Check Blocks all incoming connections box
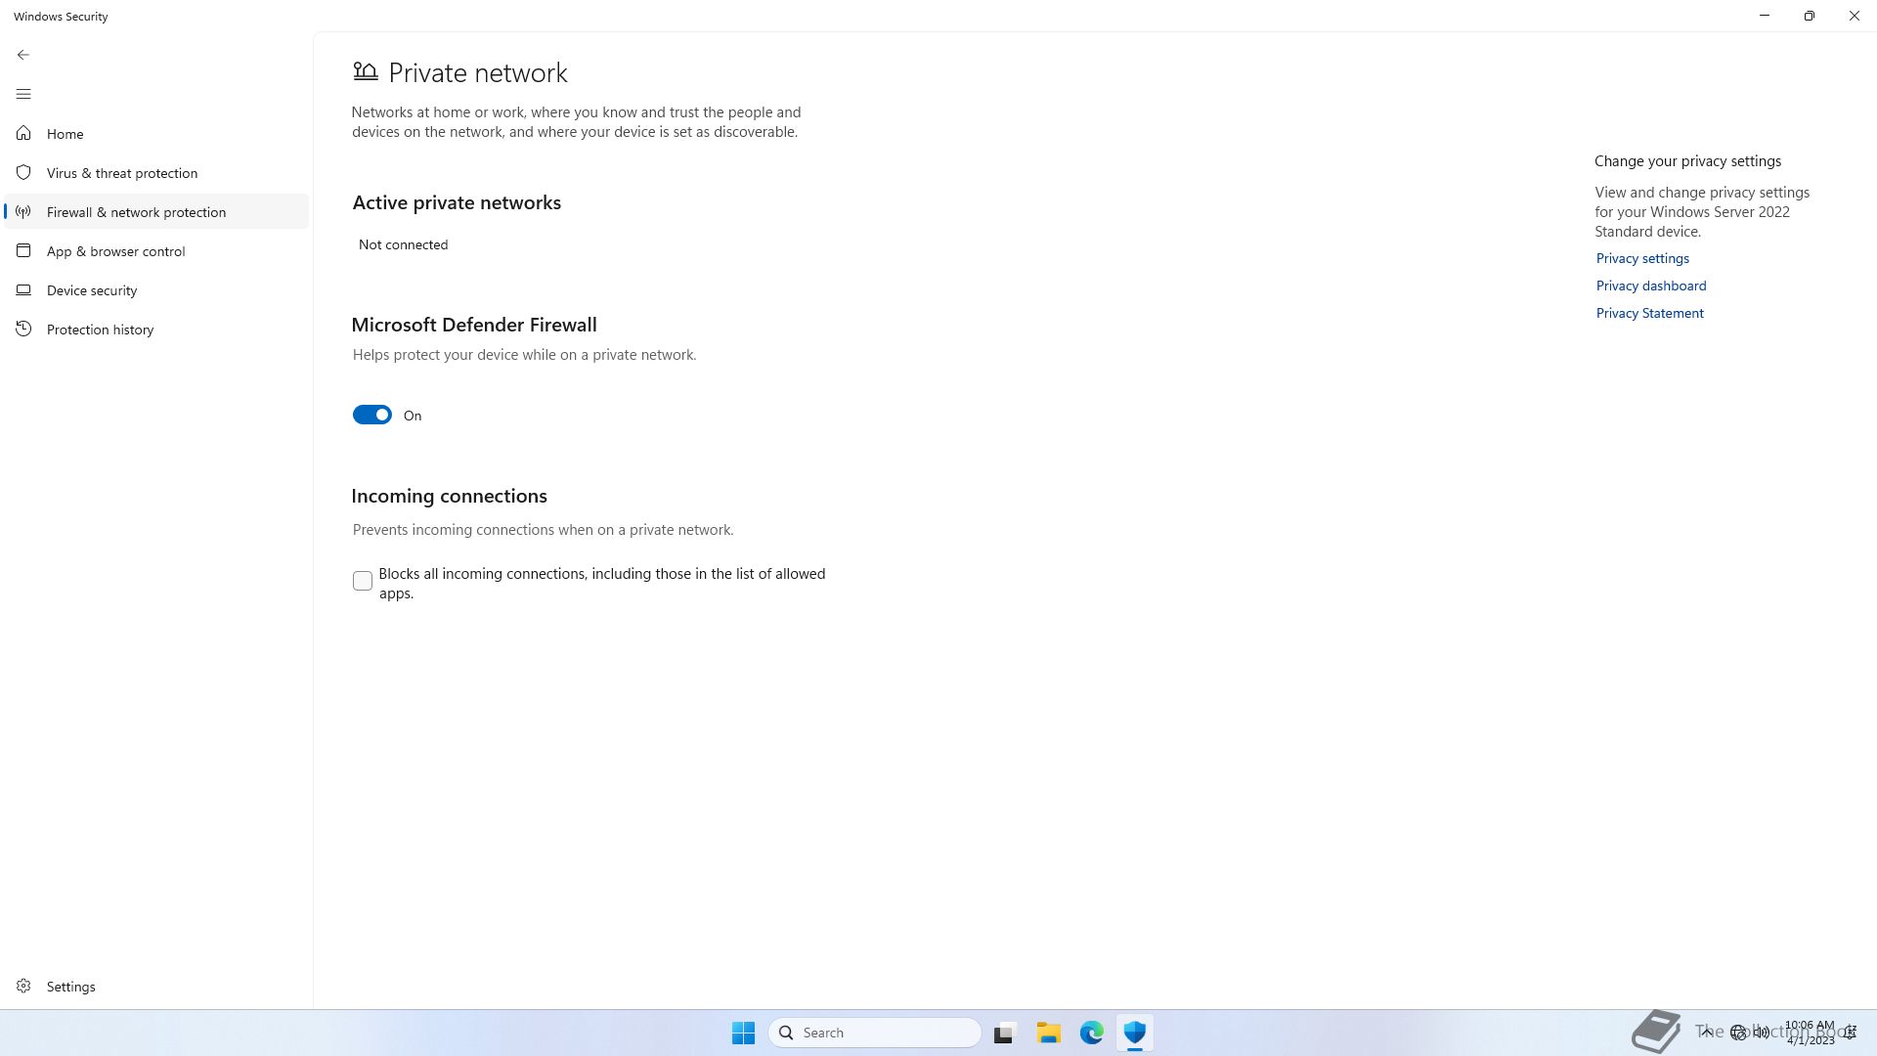This screenshot has width=1877, height=1056. point(362,581)
